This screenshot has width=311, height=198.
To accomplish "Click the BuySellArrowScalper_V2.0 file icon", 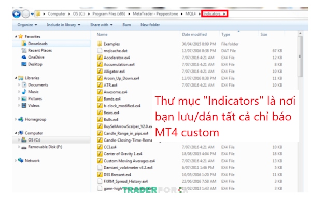I will 100,126.
